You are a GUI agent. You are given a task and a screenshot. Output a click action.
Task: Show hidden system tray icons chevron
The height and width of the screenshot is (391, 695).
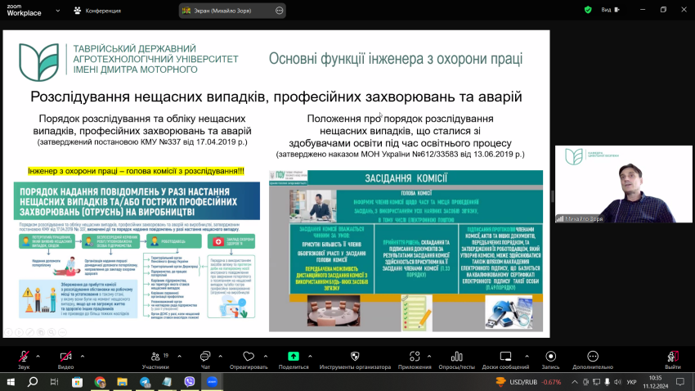tap(575, 382)
